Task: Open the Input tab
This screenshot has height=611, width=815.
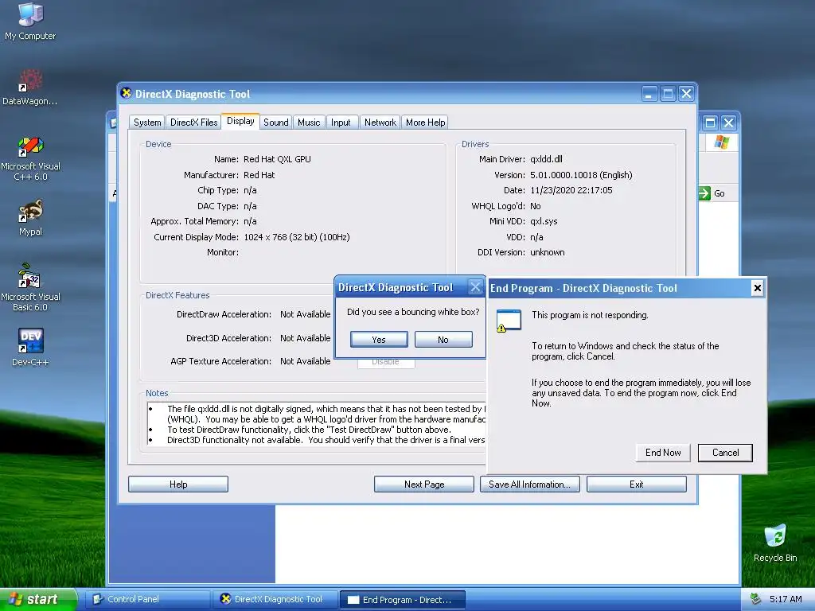Action: [x=341, y=122]
